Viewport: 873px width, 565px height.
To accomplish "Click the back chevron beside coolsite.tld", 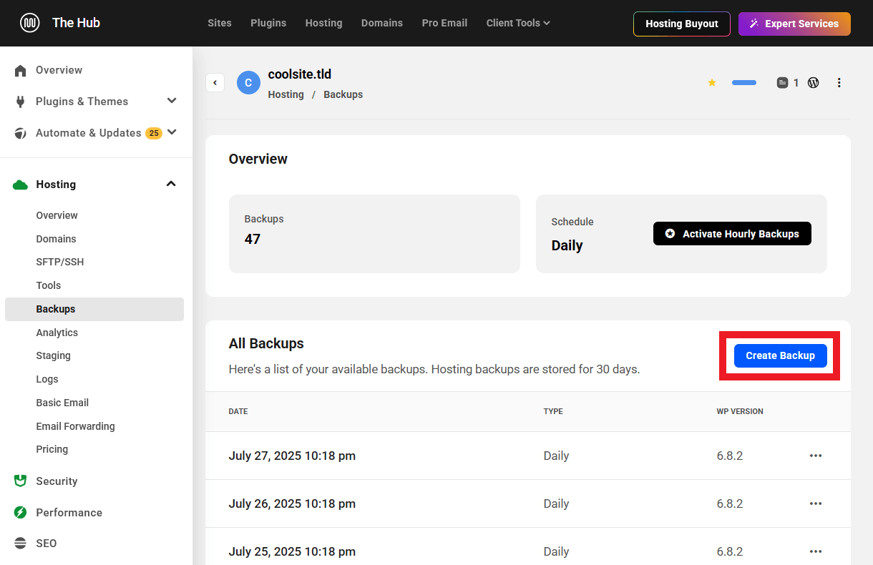I will [x=215, y=82].
